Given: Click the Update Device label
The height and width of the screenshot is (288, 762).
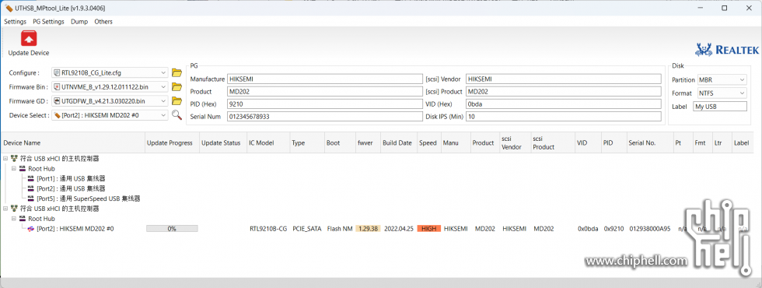Looking at the screenshot, I should click(x=29, y=53).
